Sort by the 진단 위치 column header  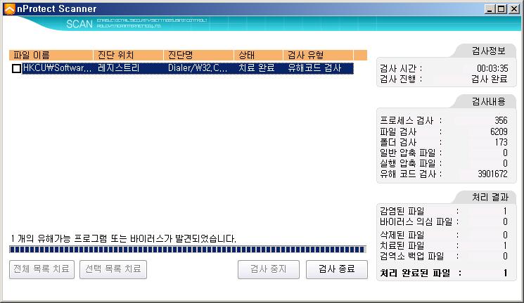(128, 55)
